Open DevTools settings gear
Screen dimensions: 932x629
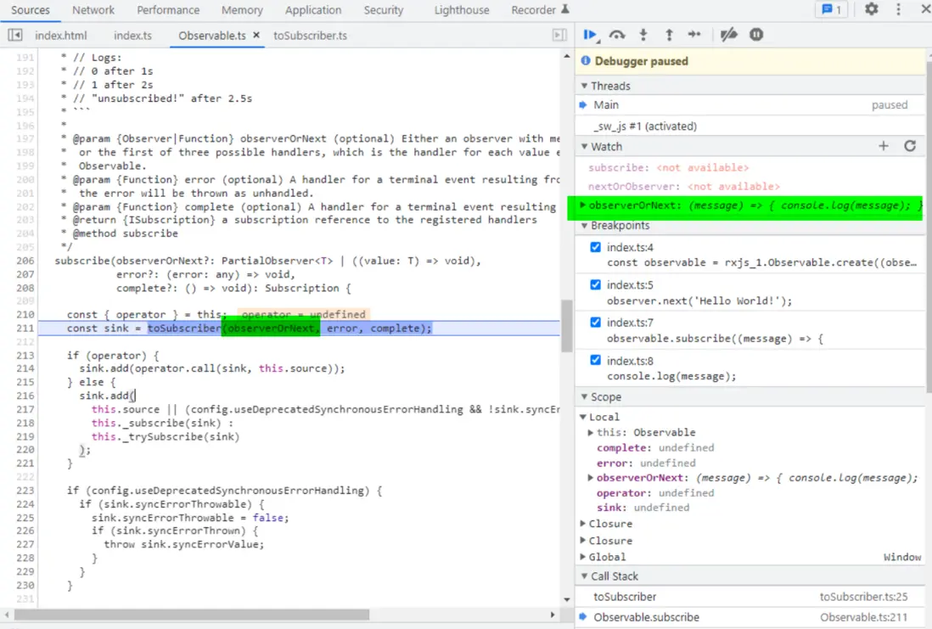tap(872, 9)
